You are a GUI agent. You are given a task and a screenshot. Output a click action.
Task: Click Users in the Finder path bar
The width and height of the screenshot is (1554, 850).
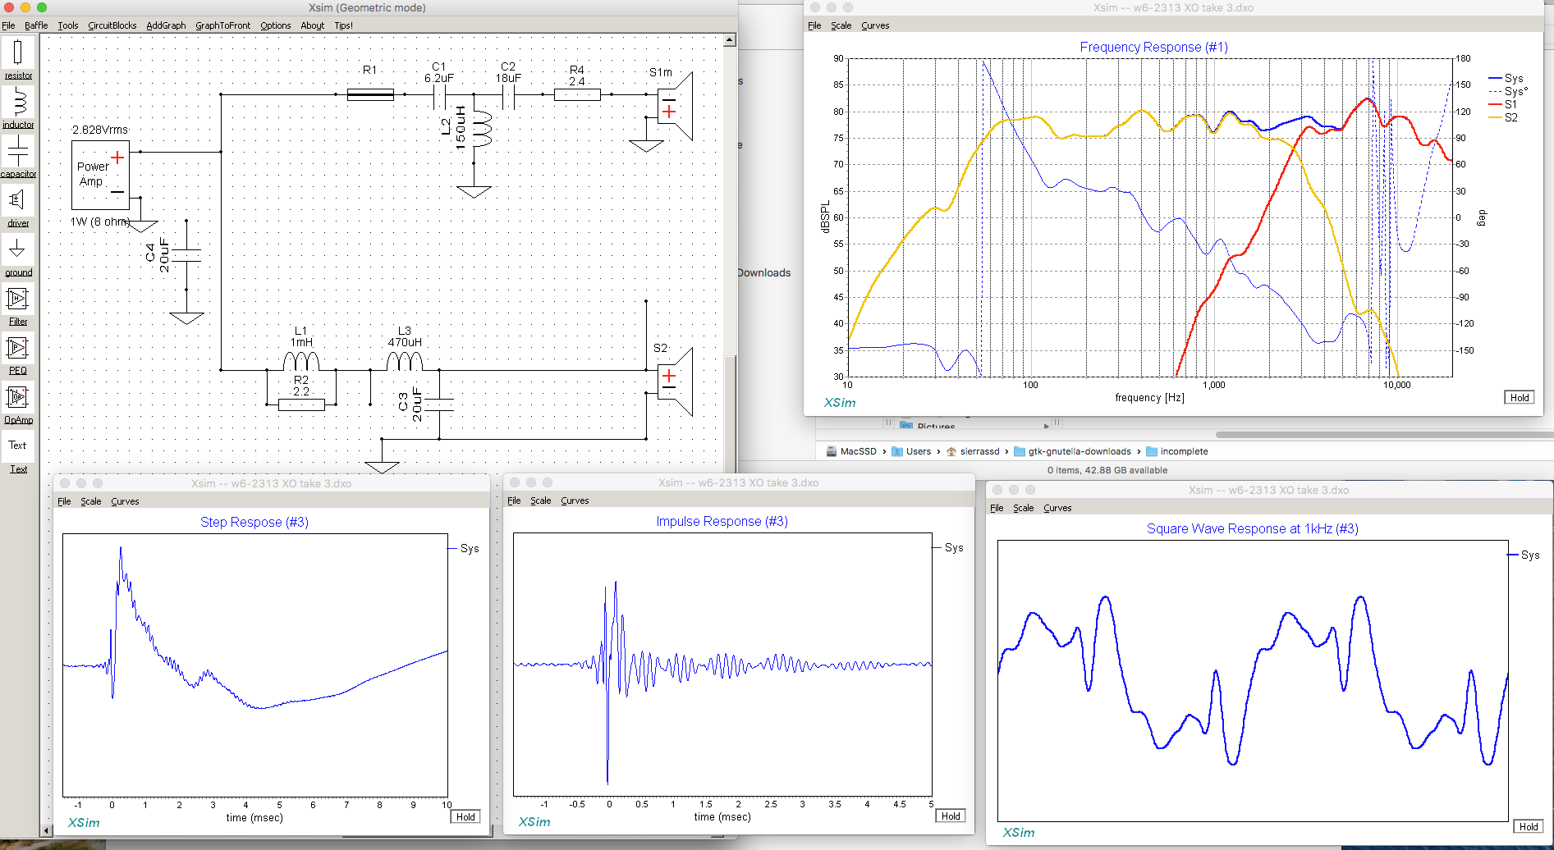[911, 451]
